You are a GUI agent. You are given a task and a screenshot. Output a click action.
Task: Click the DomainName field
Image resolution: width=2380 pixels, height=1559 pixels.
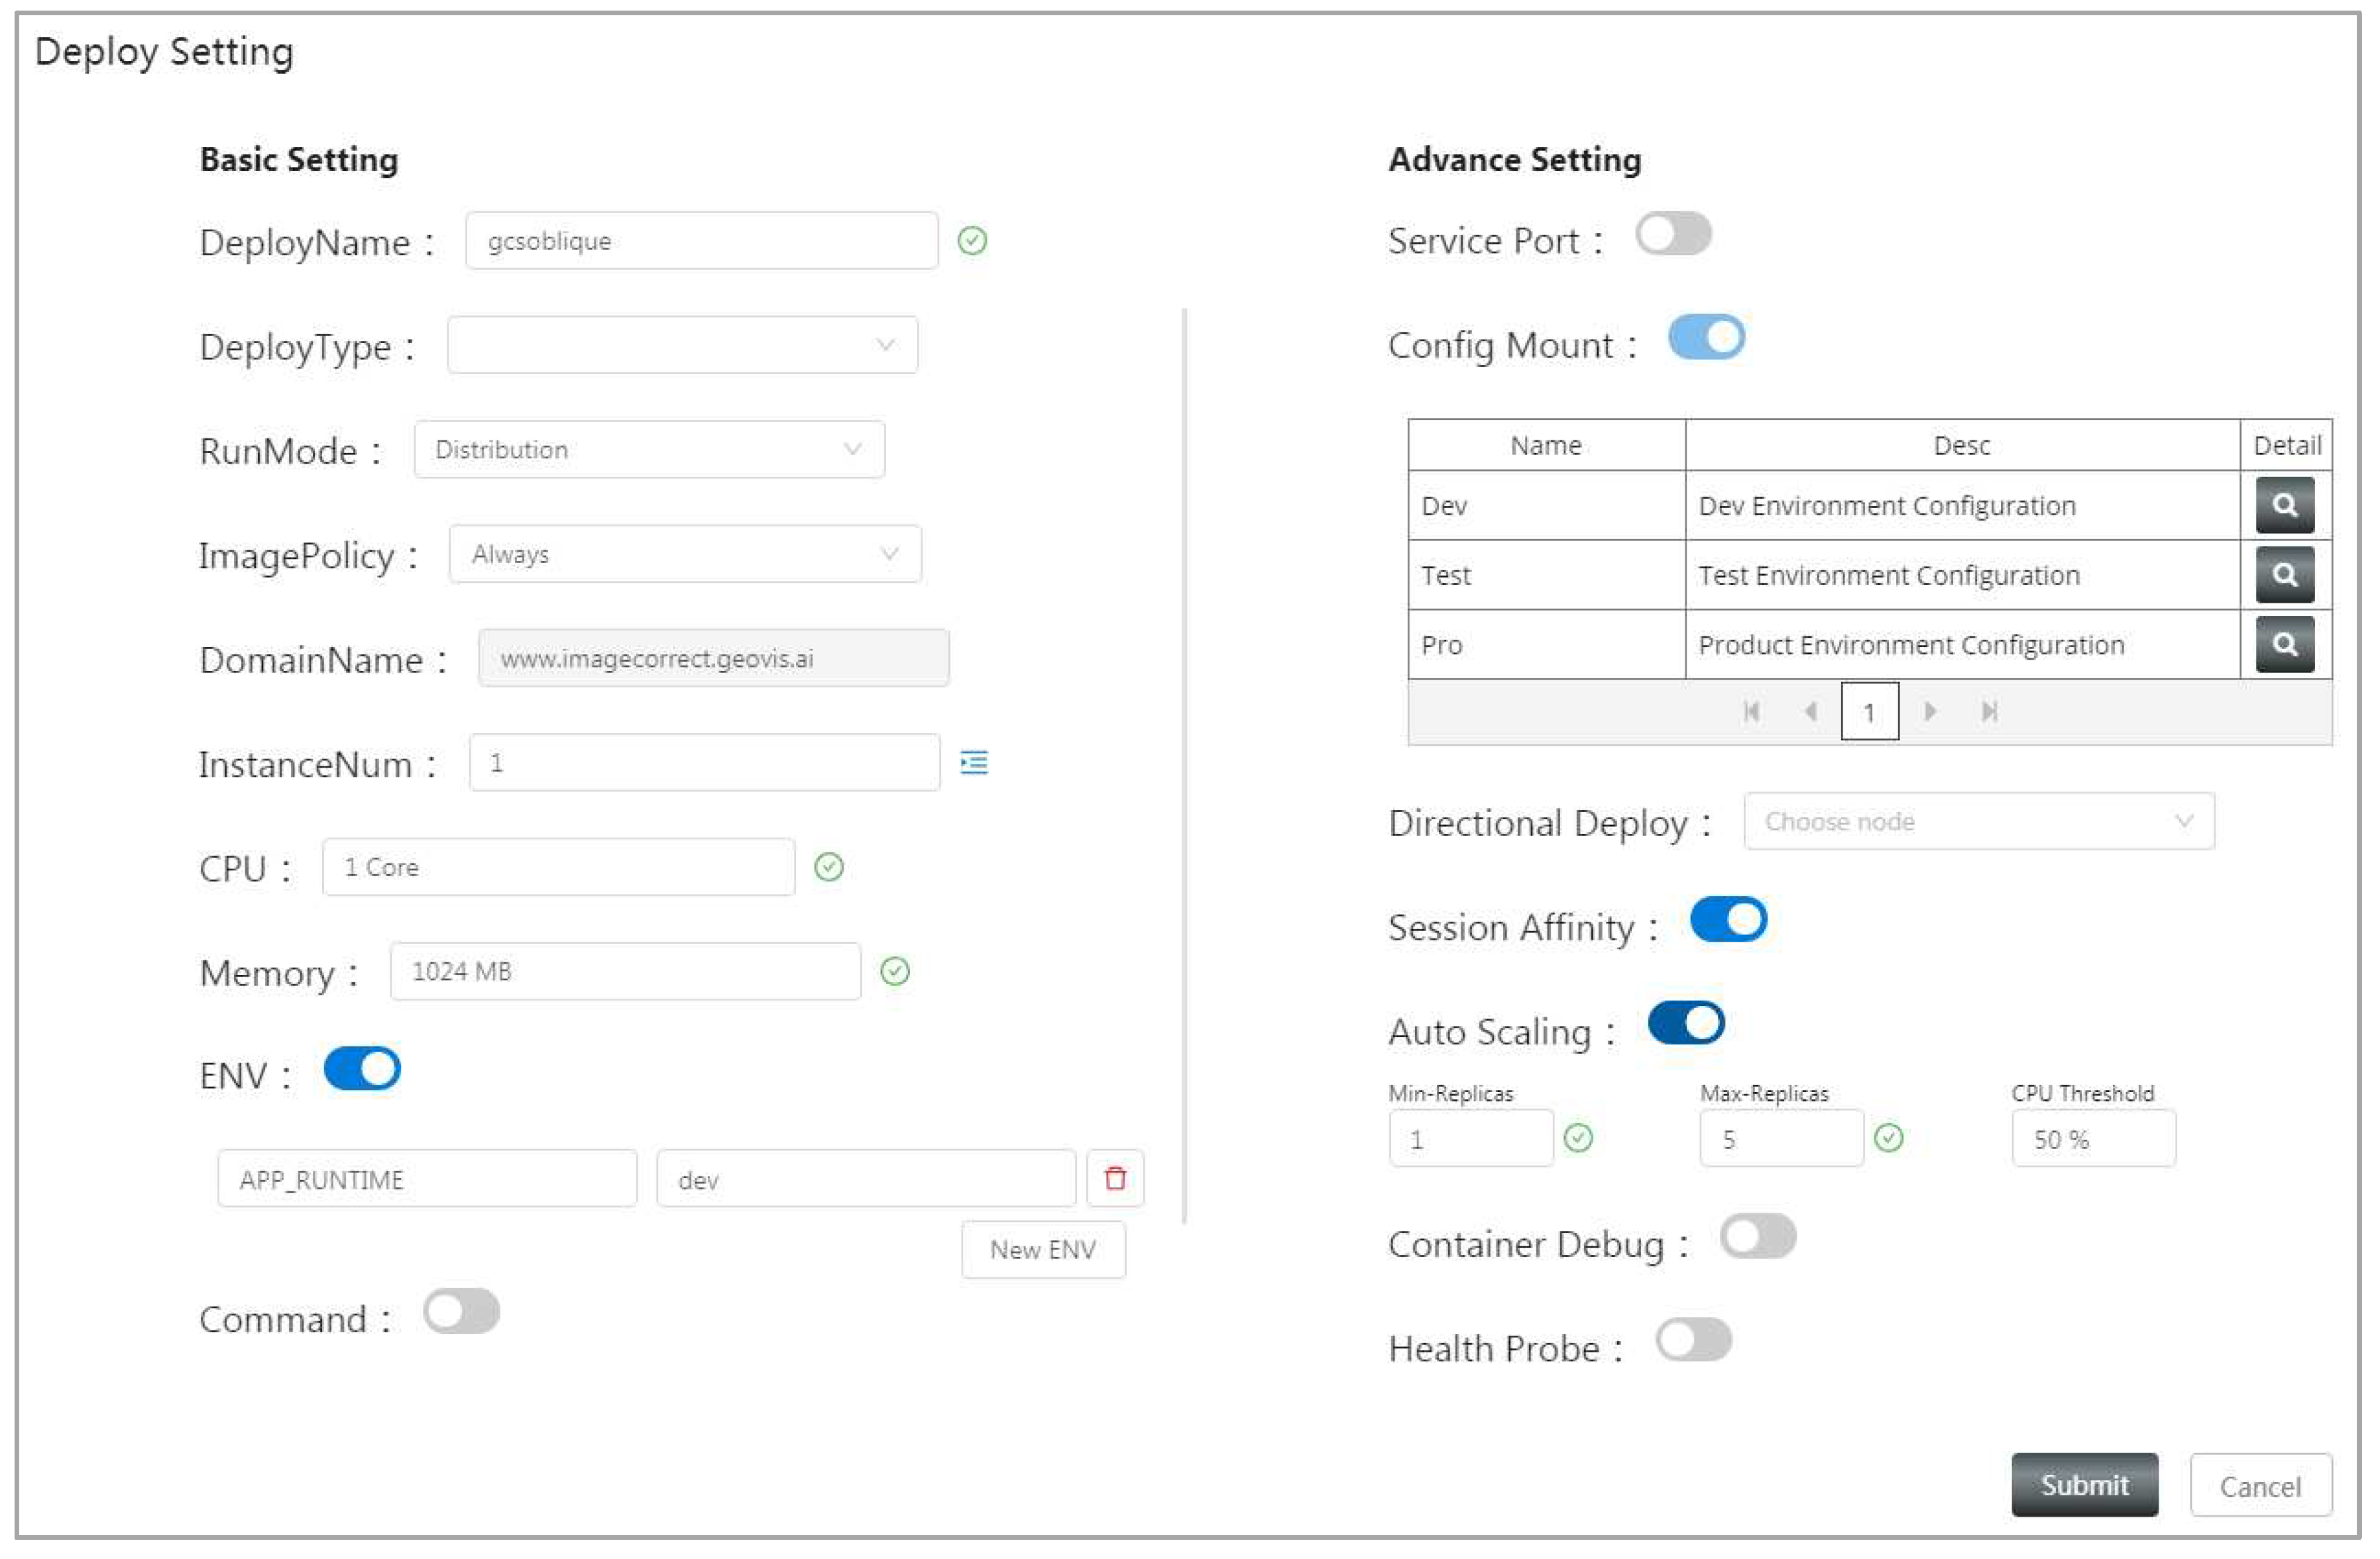[x=713, y=658]
